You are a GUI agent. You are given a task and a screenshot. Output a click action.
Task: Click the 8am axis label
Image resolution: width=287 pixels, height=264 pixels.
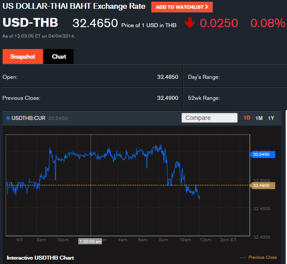point(163,240)
